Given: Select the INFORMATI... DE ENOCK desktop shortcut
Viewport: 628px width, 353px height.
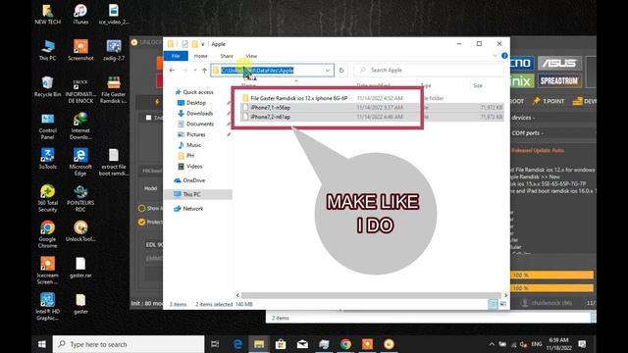Looking at the screenshot, I should tap(80, 89).
